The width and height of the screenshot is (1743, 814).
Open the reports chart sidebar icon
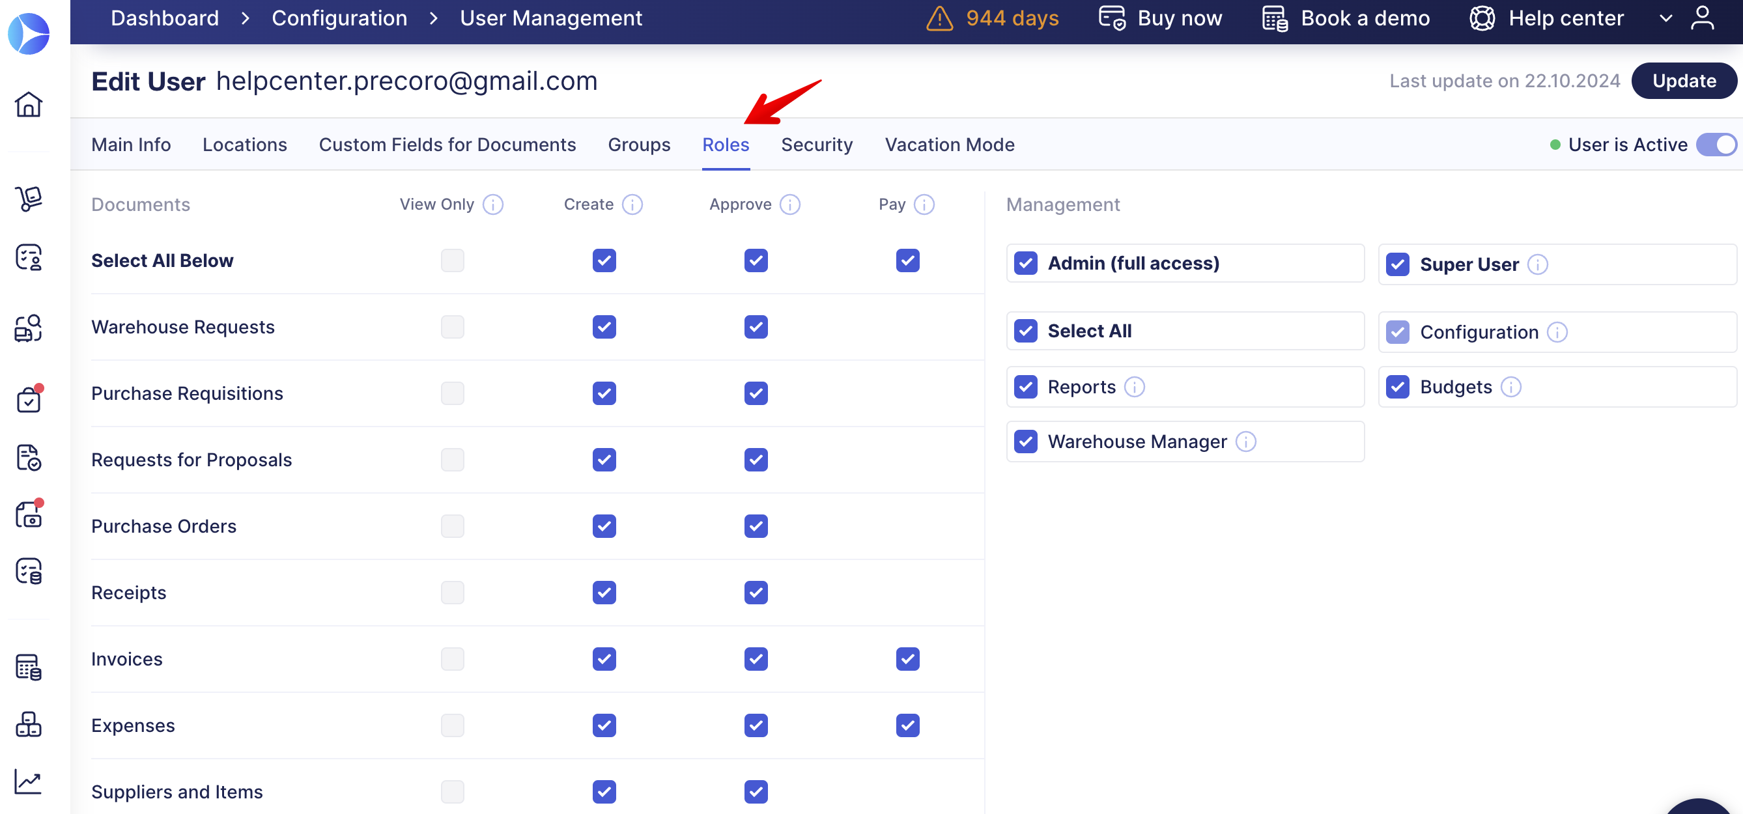(29, 782)
